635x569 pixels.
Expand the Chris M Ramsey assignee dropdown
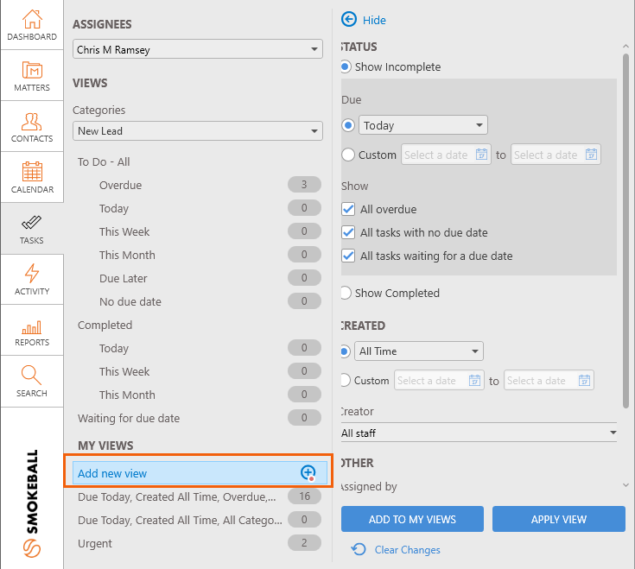198,49
